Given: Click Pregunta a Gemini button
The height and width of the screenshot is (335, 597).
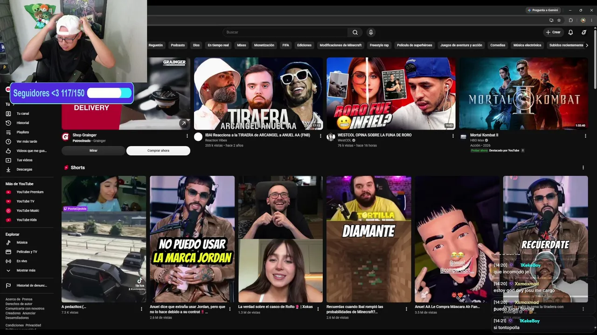Looking at the screenshot, I should (543, 10).
